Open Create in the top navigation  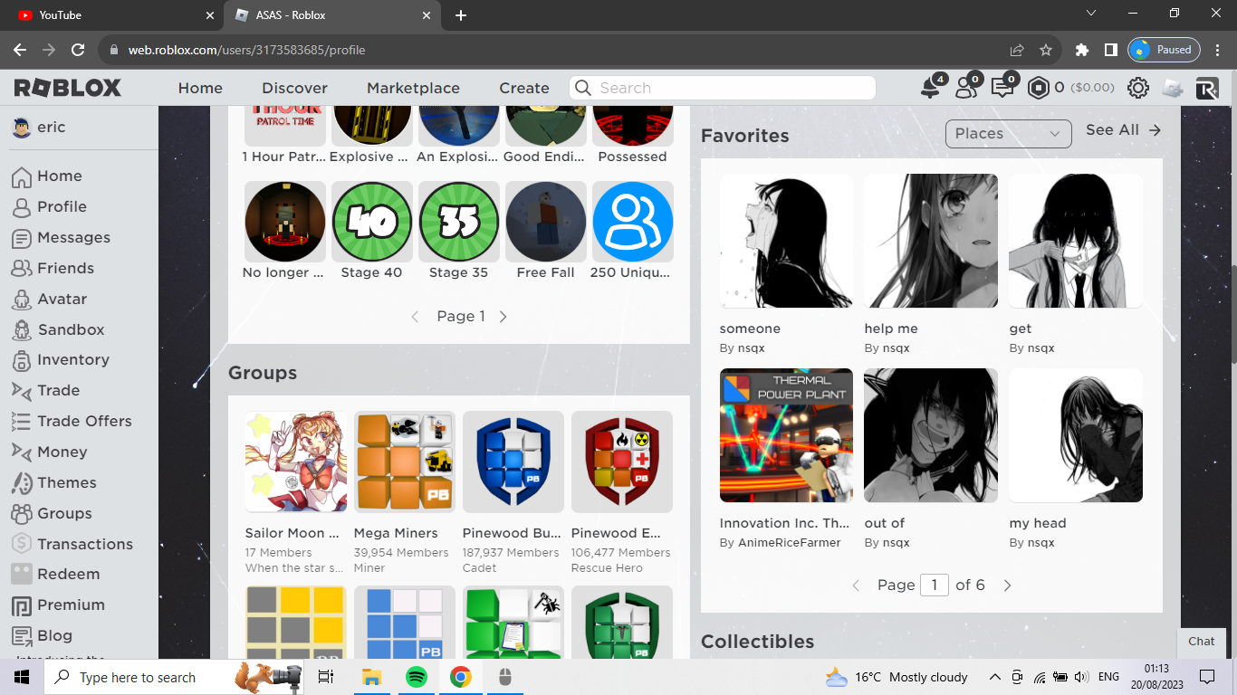(x=524, y=88)
